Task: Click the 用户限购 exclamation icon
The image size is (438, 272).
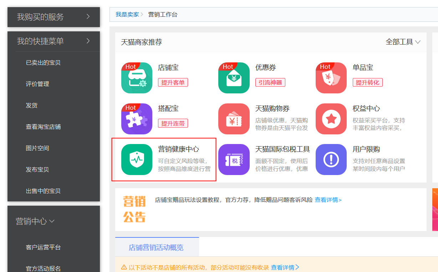Action: coord(331,159)
